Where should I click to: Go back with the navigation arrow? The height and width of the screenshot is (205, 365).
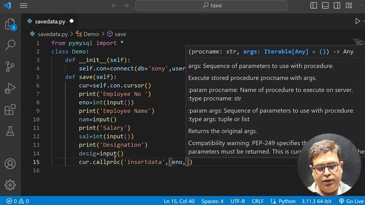click(114, 6)
